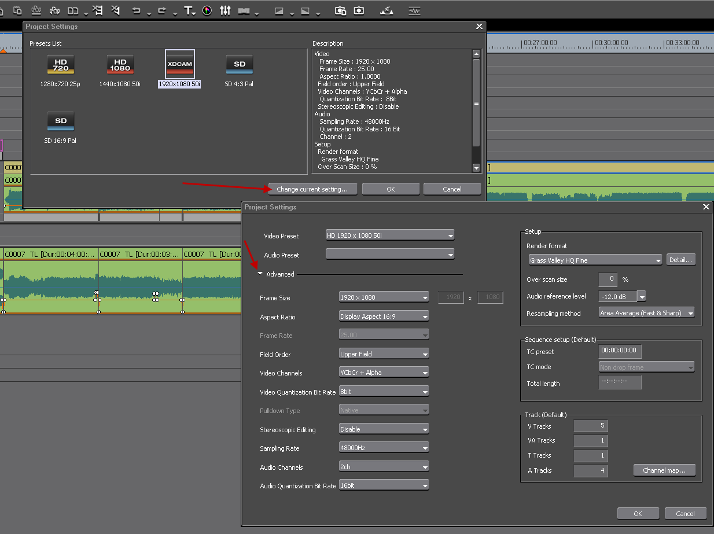Open the audio mixer sliders icon
714x534 pixels.
point(225,10)
